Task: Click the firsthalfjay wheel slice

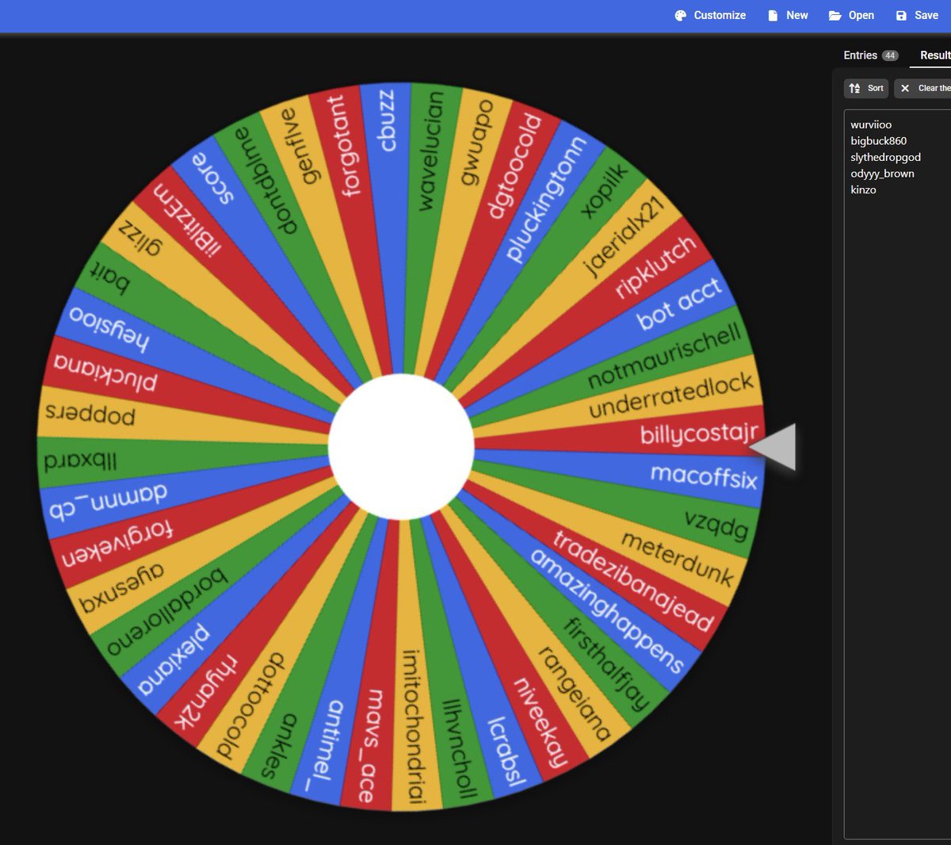Action: click(606, 664)
